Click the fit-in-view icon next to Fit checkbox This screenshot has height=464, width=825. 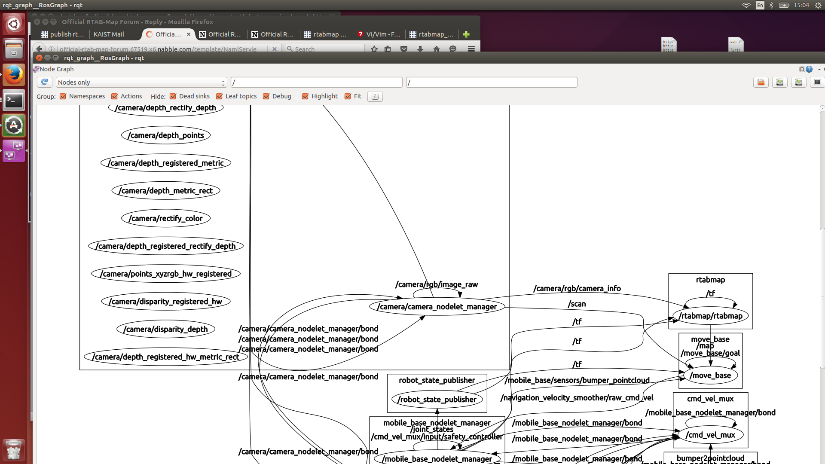click(x=375, y=96)
